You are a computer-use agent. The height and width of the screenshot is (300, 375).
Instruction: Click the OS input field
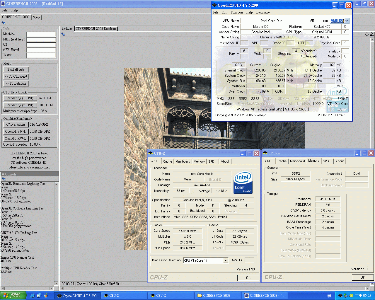(41, 45)
